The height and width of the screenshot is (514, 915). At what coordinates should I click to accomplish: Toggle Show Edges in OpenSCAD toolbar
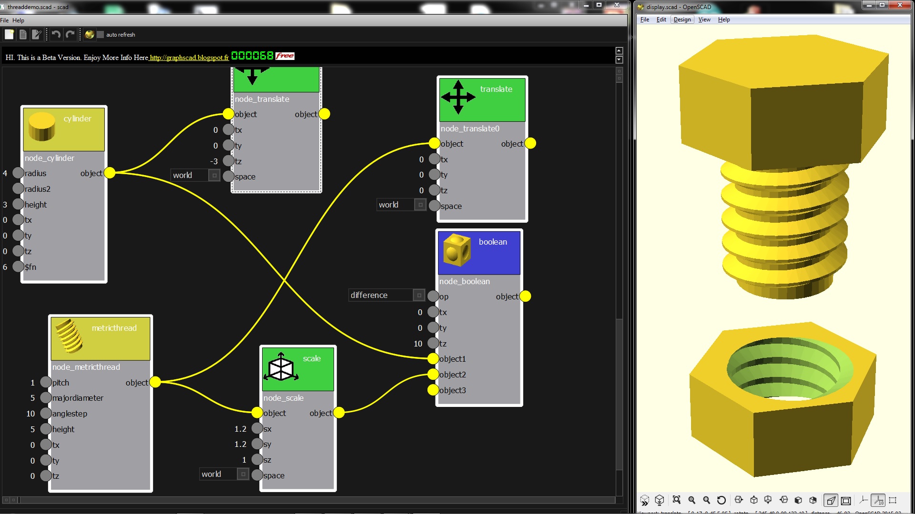pos(893,500)
